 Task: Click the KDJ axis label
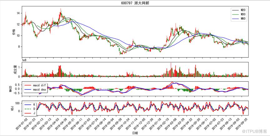coord(12,108)
